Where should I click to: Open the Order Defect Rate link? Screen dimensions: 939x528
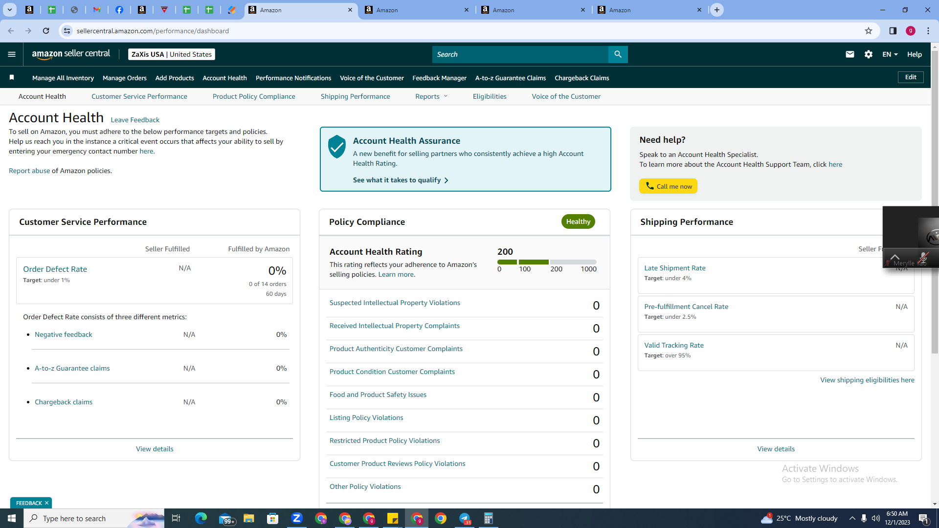(55, 269)
